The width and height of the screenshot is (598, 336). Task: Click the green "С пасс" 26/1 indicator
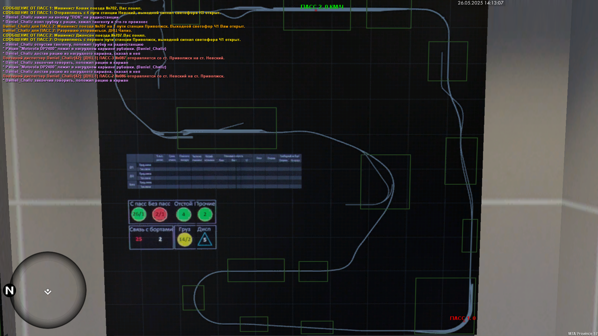click(x=139, y=215)
